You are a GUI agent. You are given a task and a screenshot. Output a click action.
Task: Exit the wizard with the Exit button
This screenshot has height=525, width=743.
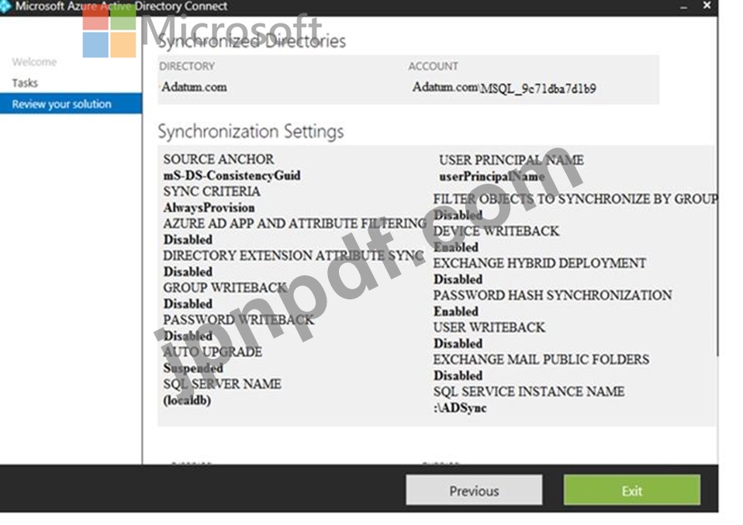[631, 490]
